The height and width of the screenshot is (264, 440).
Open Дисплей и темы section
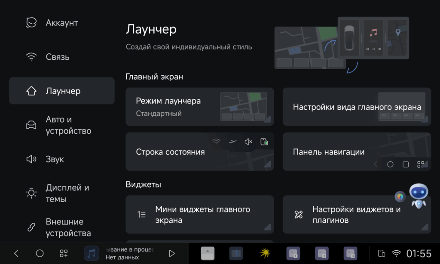click(62, 193)
